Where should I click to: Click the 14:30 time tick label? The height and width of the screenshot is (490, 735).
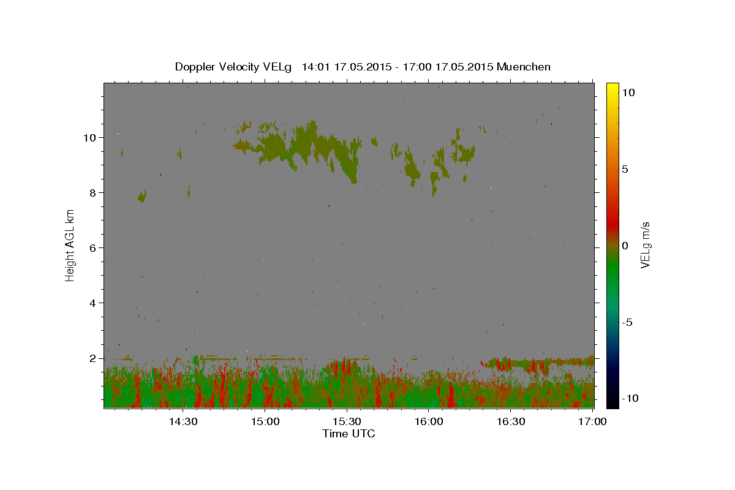click(183, 421)
